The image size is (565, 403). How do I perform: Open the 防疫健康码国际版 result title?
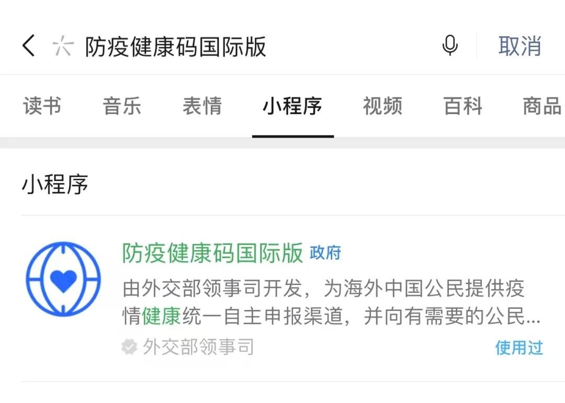(x=212, y=253)
